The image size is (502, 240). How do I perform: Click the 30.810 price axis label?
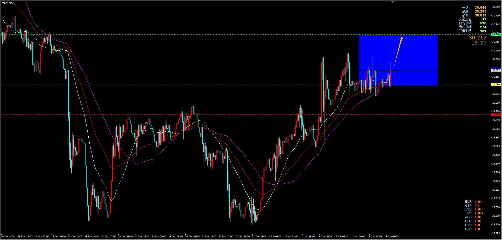(x=496, y=7)
